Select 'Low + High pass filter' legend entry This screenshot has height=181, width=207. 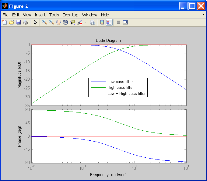pos(126,93)
